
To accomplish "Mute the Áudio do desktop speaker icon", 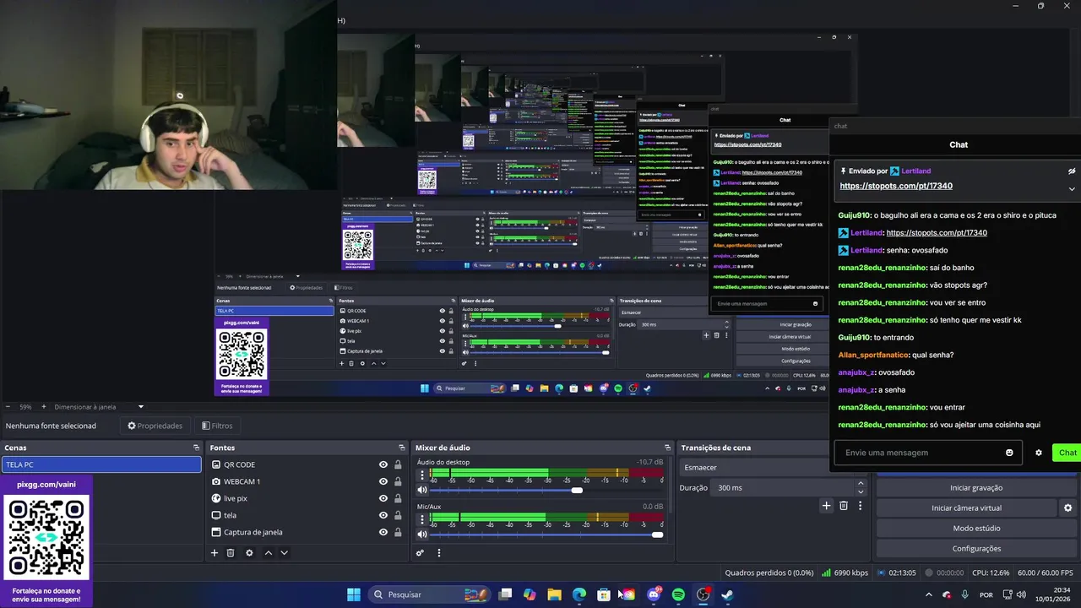I will (422, 490).
